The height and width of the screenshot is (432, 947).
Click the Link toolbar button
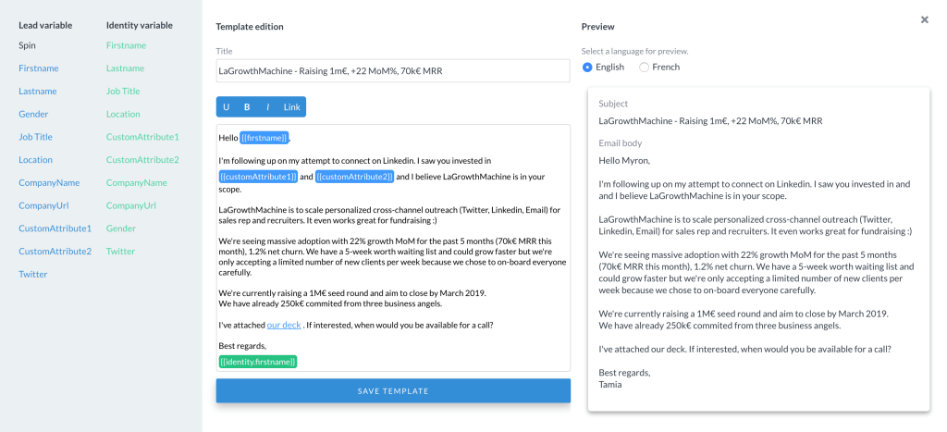(291, 107)
